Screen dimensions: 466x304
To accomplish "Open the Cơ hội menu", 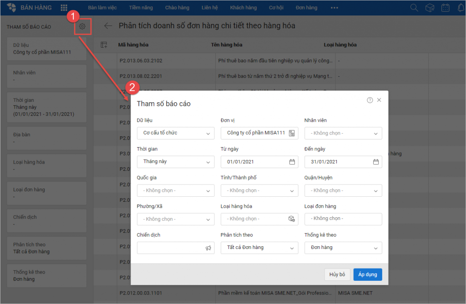I will 276,8.
